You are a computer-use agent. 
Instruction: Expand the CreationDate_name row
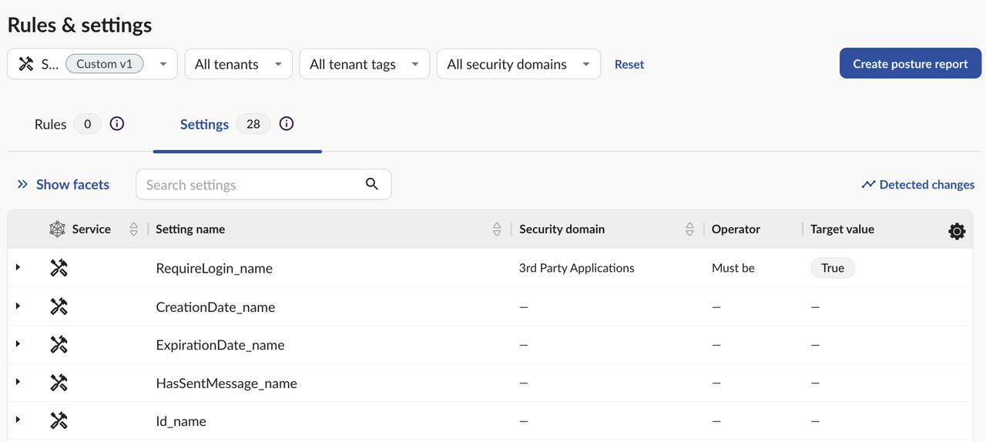coord(18,306)
